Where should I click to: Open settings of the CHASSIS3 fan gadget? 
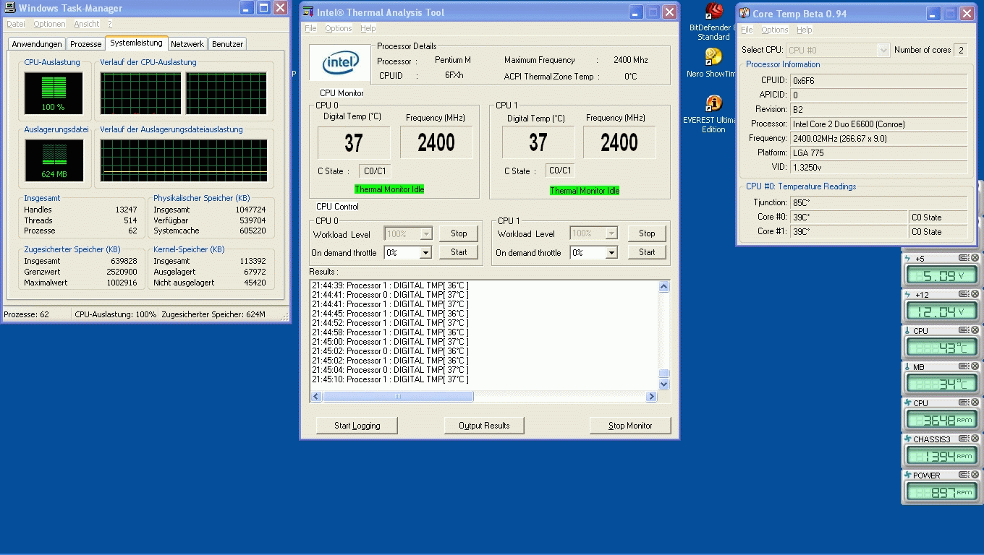point(964,439)
